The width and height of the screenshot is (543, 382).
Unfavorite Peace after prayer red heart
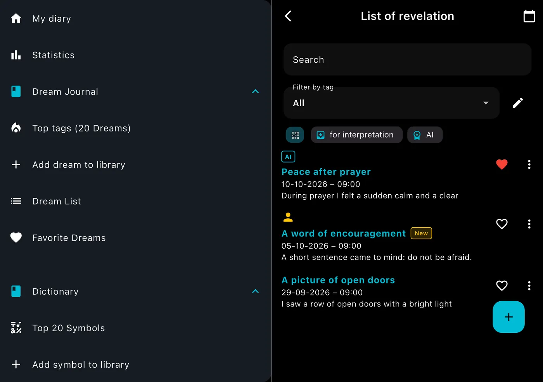502,164
